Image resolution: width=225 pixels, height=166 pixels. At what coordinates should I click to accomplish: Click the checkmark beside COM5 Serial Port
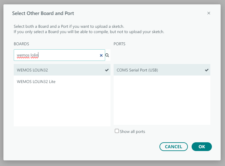207,70
